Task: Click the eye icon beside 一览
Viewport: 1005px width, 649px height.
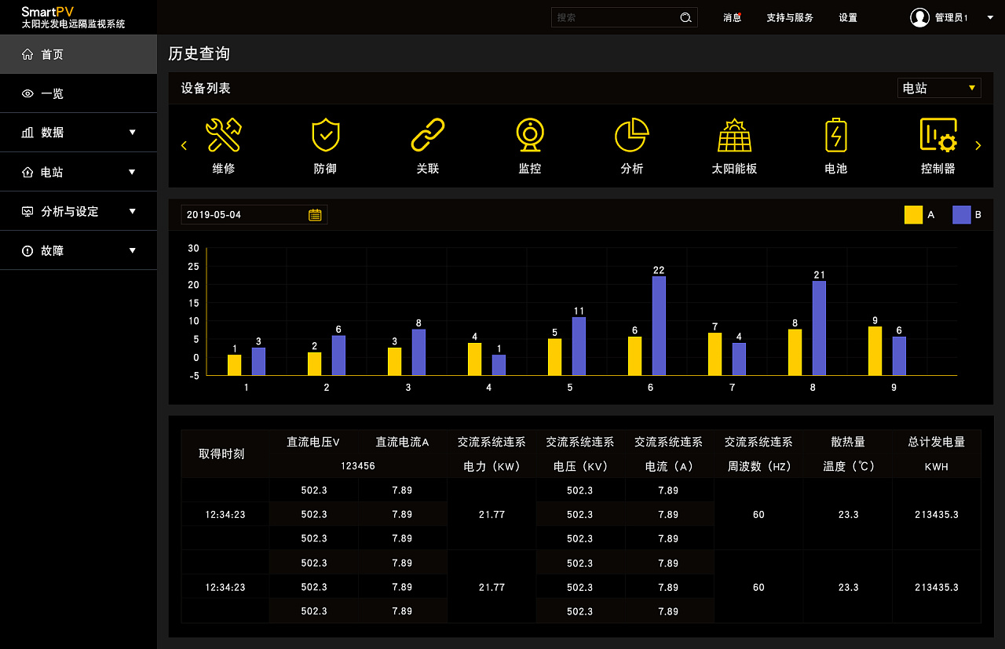Action: pos(27,93)
